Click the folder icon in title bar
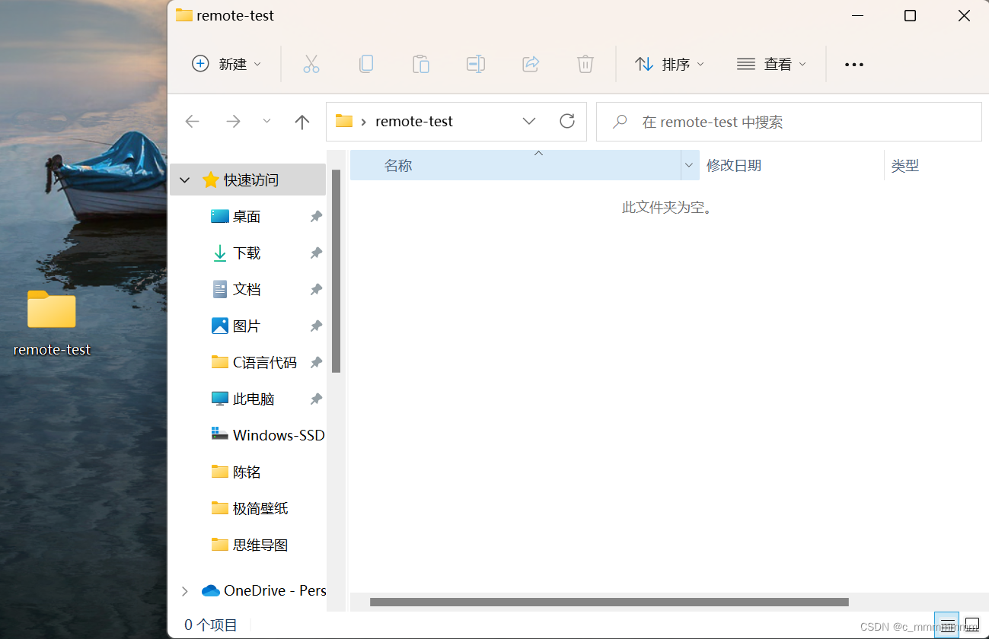 (x=184, y=15)
